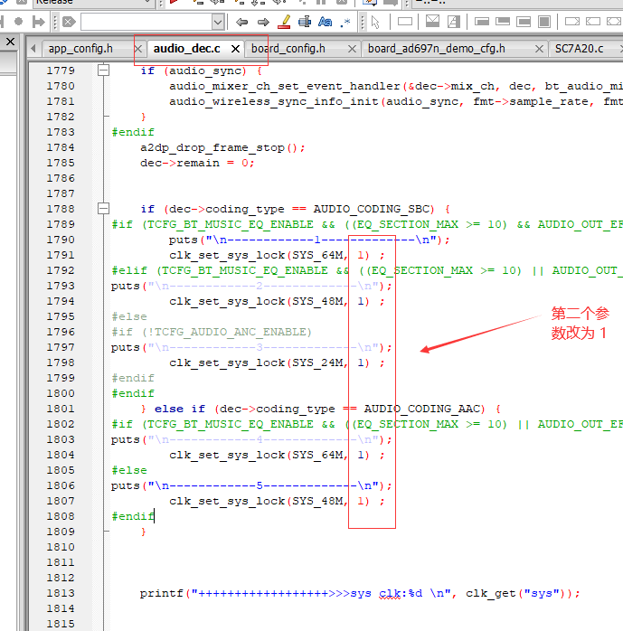This screenshot has height=631, width=623.
Task: Click puts line on 1806
Action: tap(251, 485)
